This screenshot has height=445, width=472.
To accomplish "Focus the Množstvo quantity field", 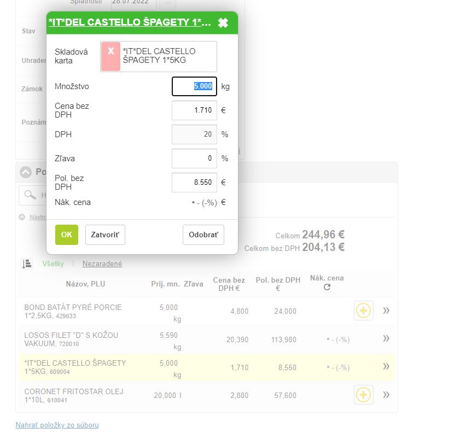I will (194, 86).
